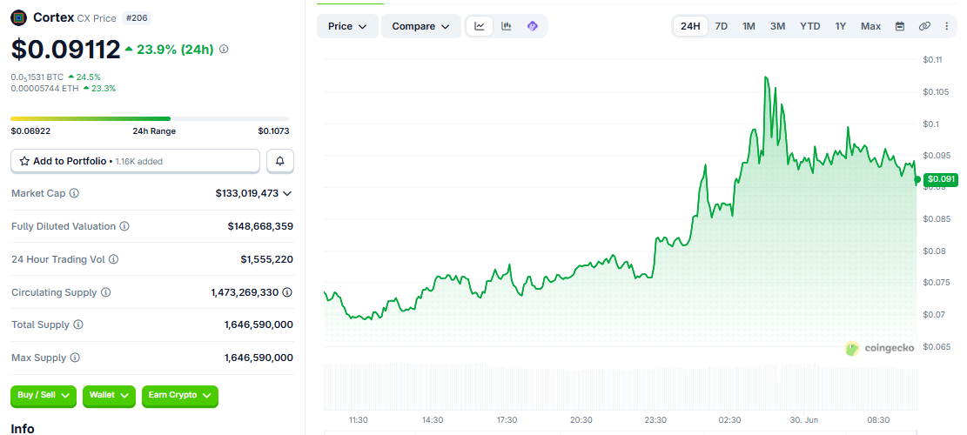Select the 1Y time range tab
The height and width of the screenshot is (435, 967).
841,26
